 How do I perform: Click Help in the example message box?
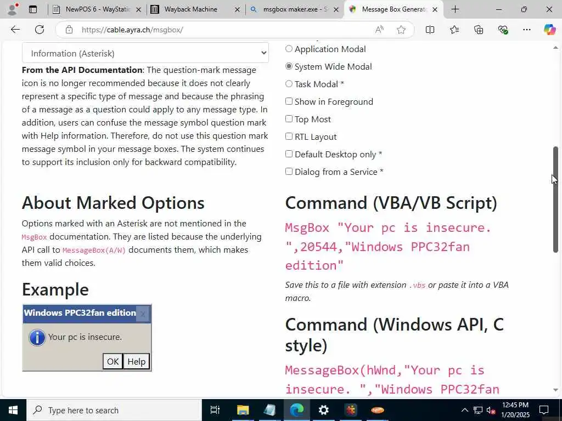[137, 361]
